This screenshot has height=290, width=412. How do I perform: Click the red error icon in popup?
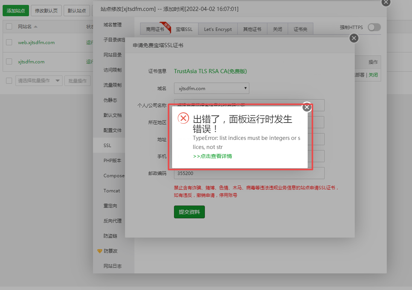click(183, 118)
